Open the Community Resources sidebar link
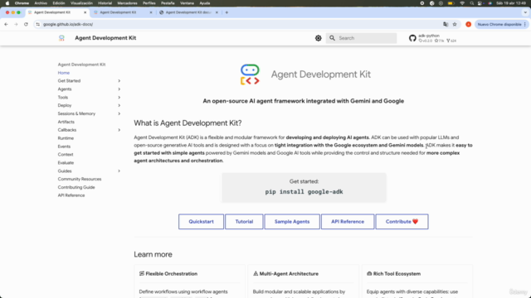Image resolution: width=531 pixels, height=298 pixels. (x=80, y=179)
